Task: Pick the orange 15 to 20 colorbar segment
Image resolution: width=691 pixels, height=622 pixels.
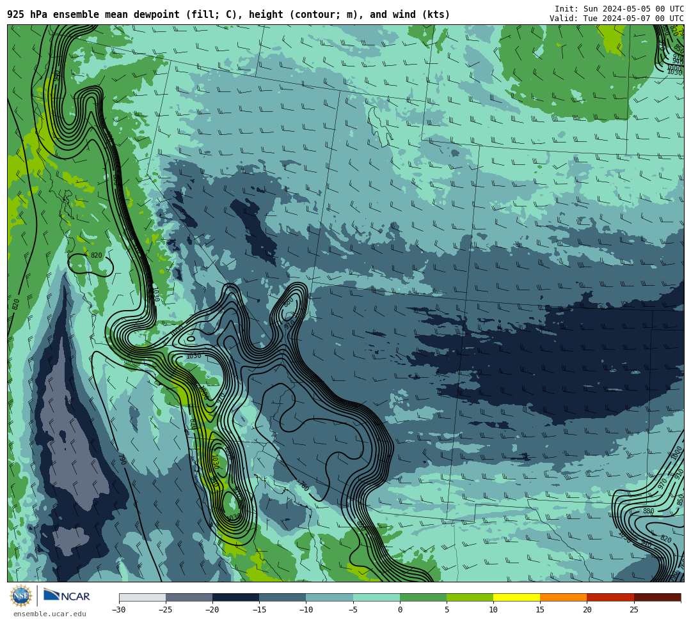Action: 564,597
